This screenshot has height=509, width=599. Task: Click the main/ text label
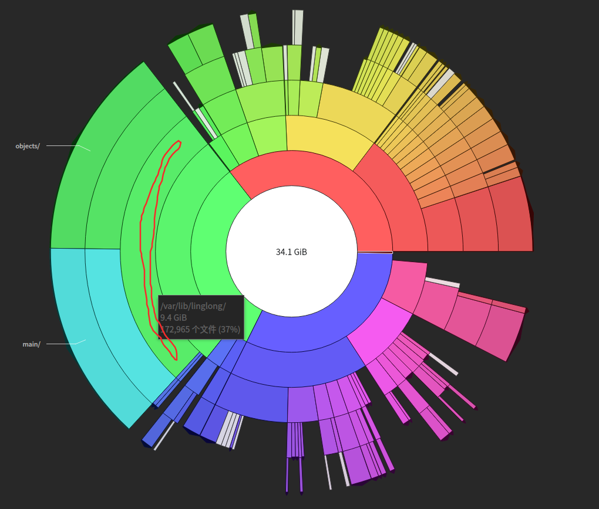point(31,344)
